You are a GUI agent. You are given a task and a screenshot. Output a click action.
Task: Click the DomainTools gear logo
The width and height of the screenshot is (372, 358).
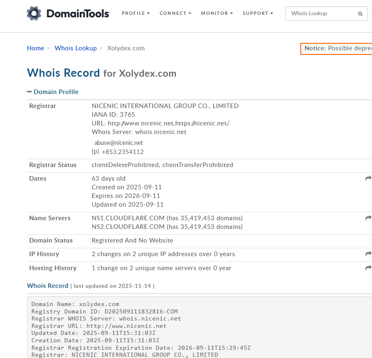click(34, 14)
